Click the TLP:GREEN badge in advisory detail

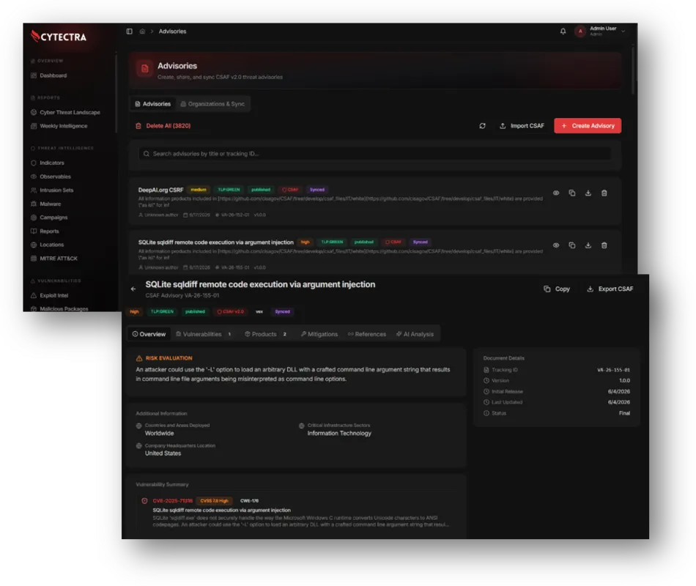point(162,311)
